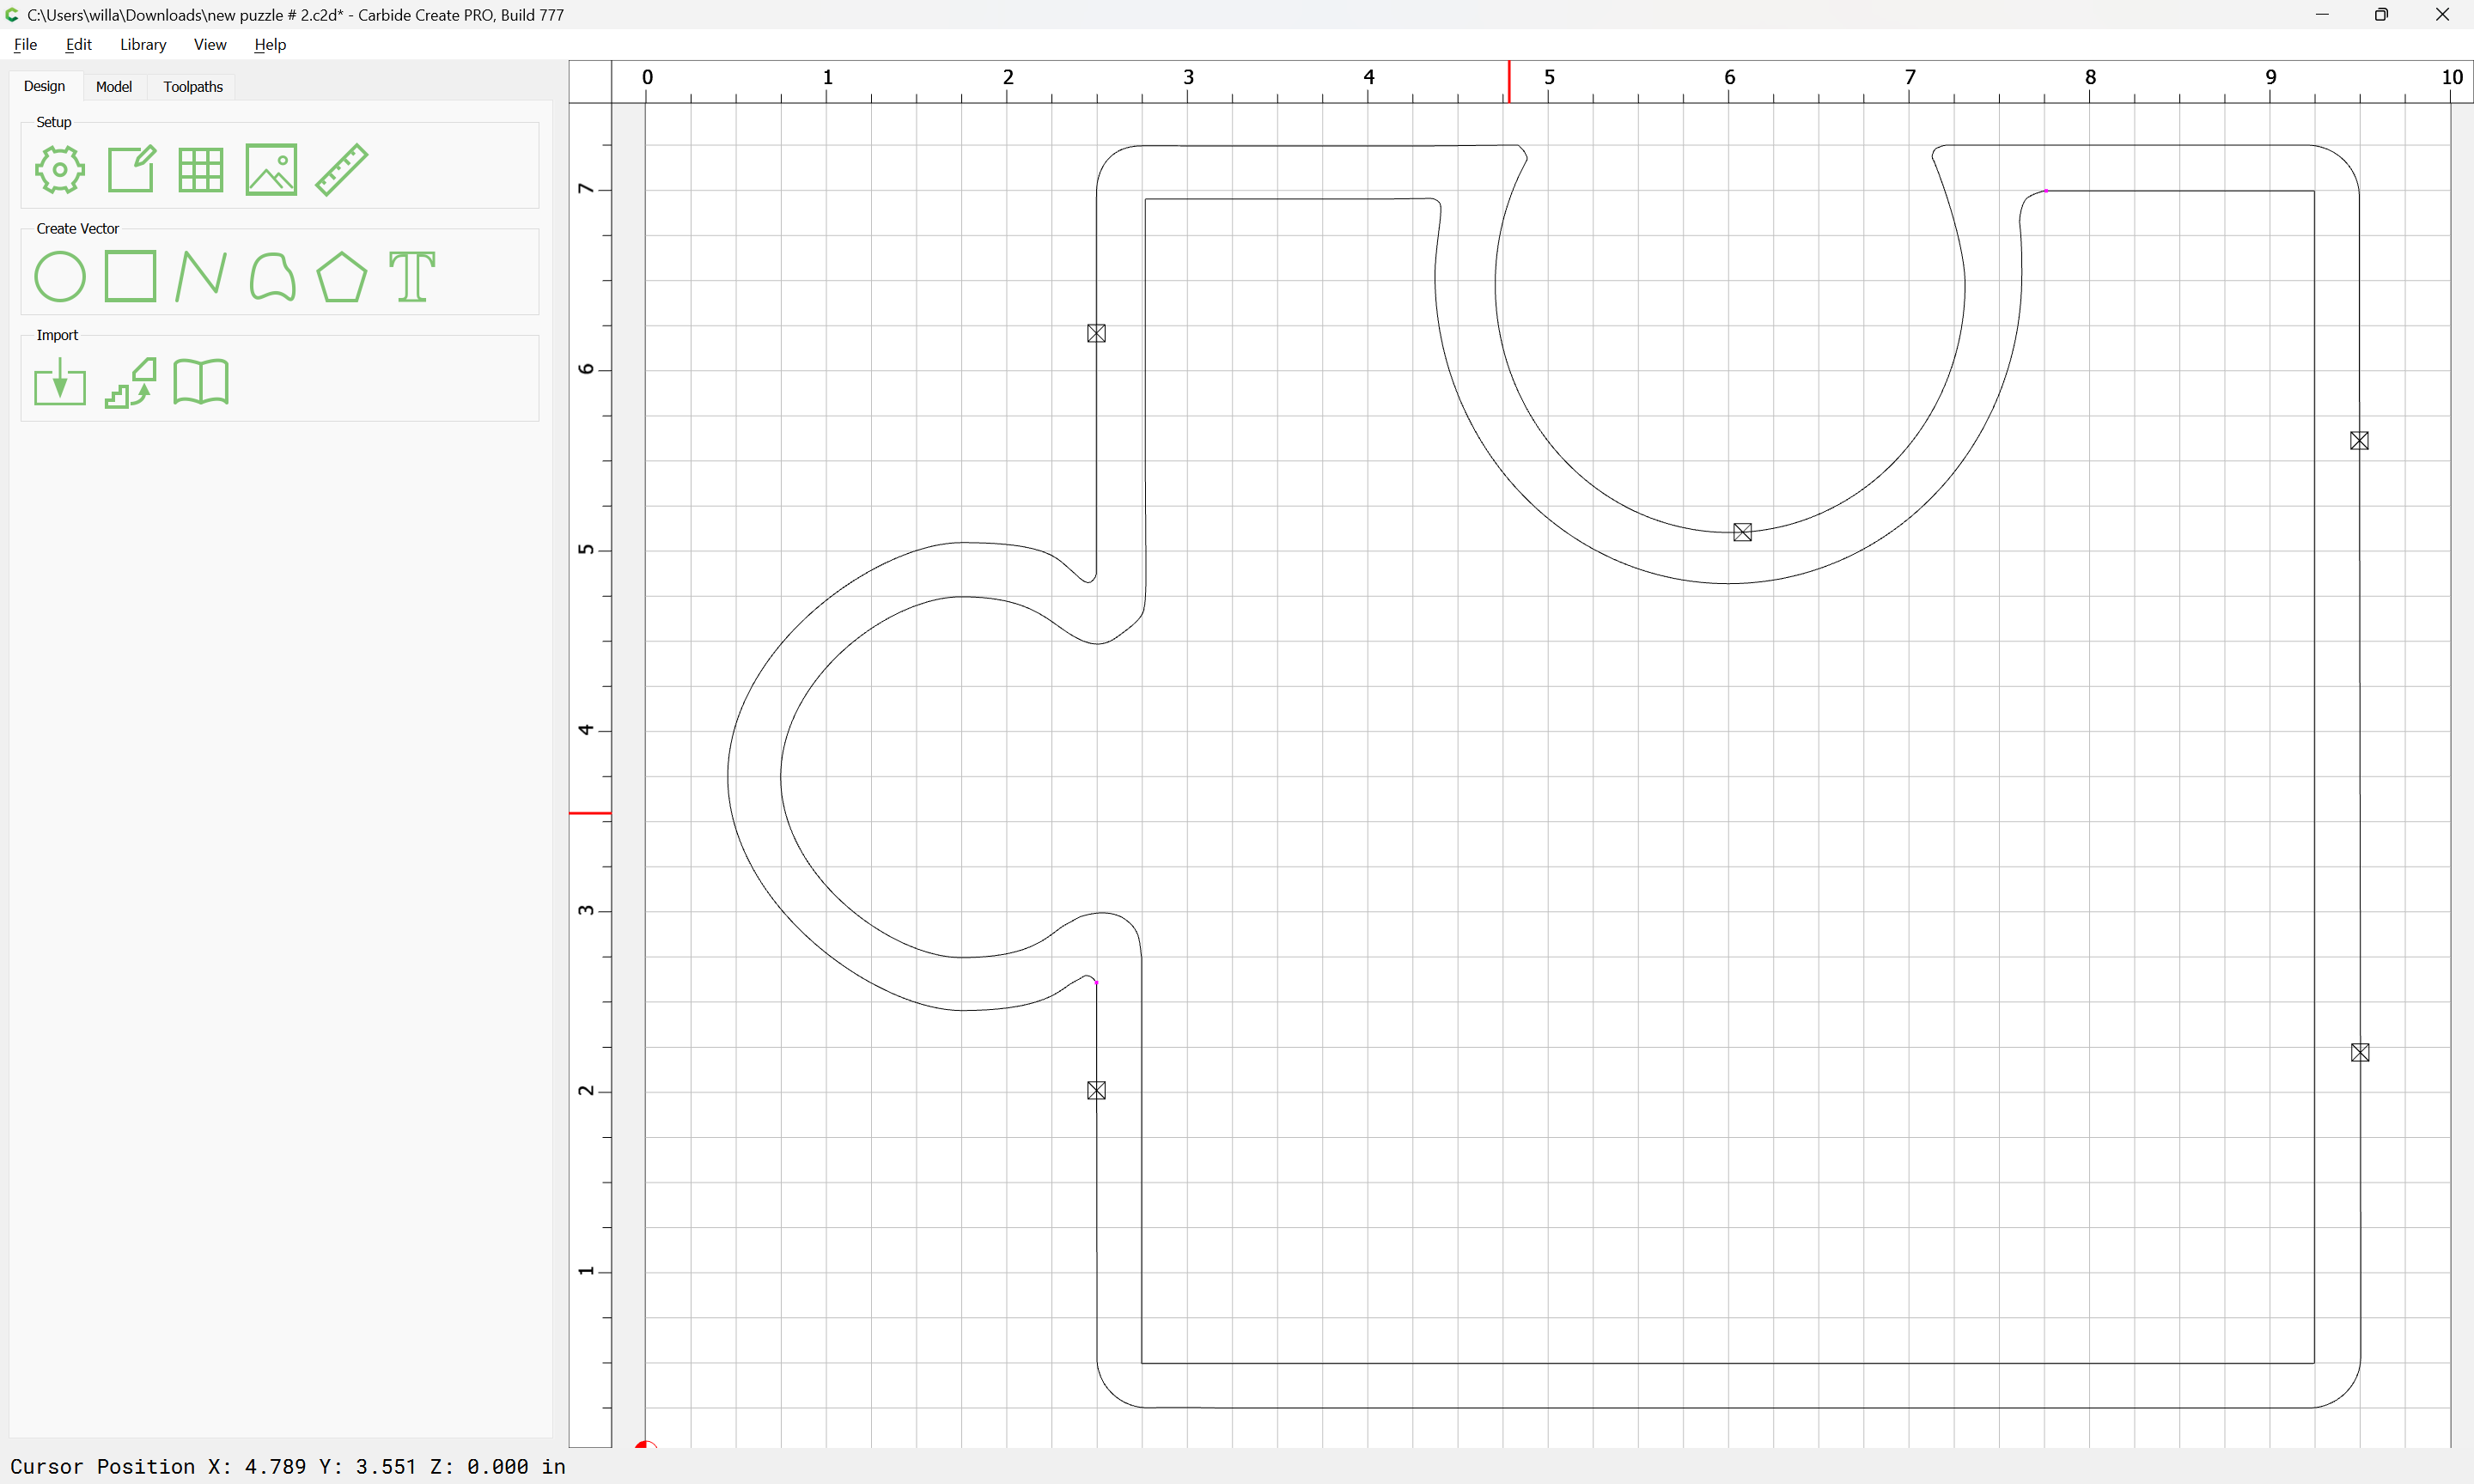This screenshot has height=1484, width=2474.
Task: Switch to the Toolpaths tab
Action: [193, 87]
